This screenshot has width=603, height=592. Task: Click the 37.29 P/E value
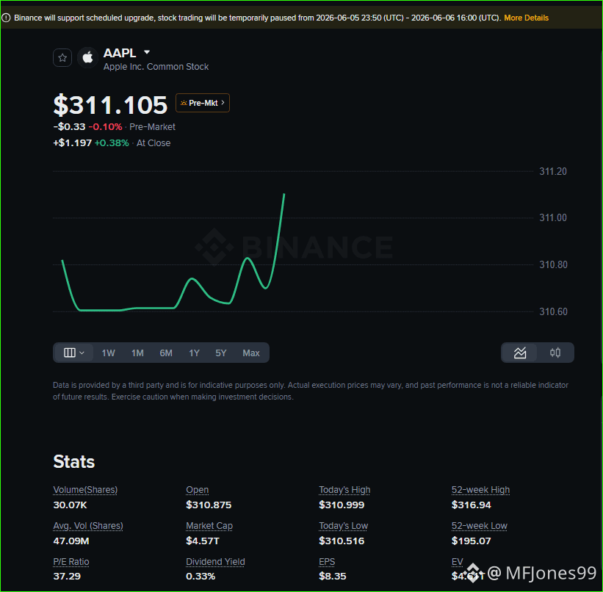pos(67,577)
